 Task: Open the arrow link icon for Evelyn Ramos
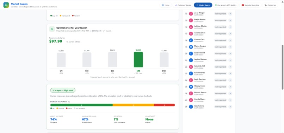tap(230, 20)
